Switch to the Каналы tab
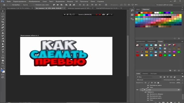 tap(145, 74)
